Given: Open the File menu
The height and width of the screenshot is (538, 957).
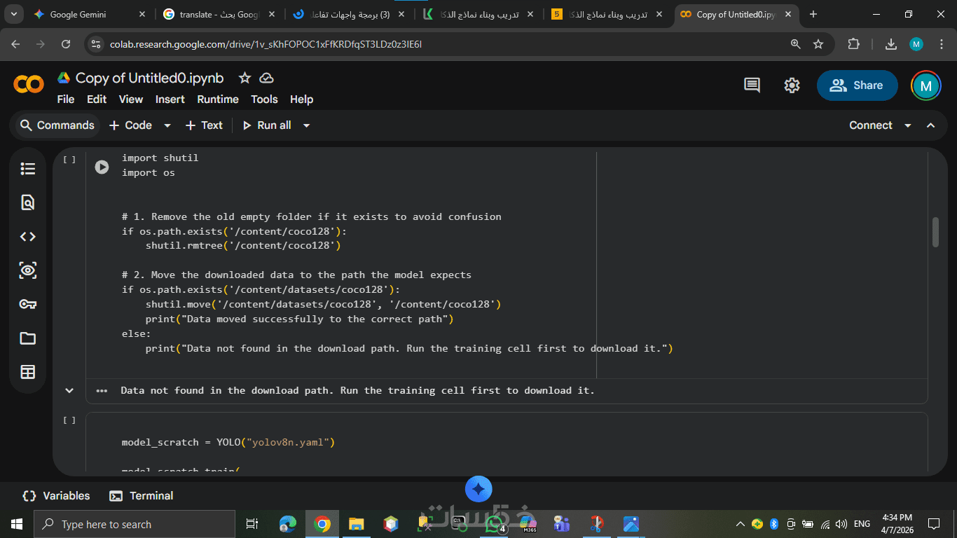Looking at the screenshot, I should point(66,99).
